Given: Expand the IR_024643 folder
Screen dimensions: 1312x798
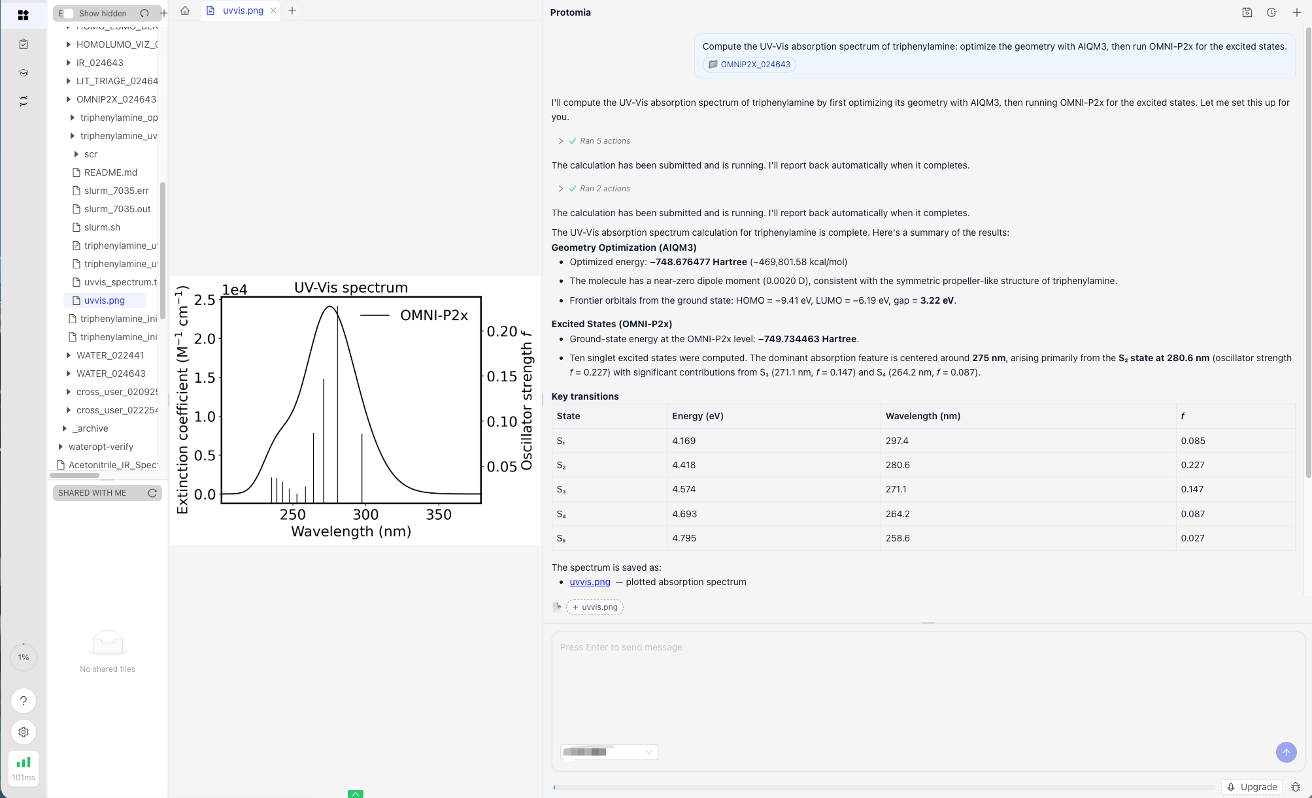Looking at the screenshot, I should (69, 63).
